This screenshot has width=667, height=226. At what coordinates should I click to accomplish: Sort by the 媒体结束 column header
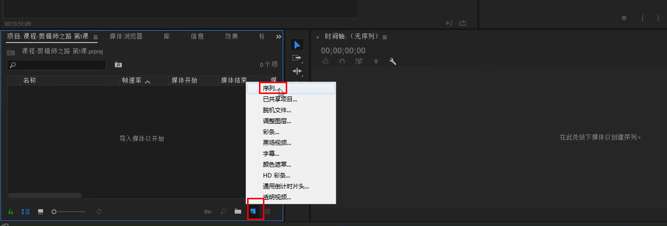234,81
